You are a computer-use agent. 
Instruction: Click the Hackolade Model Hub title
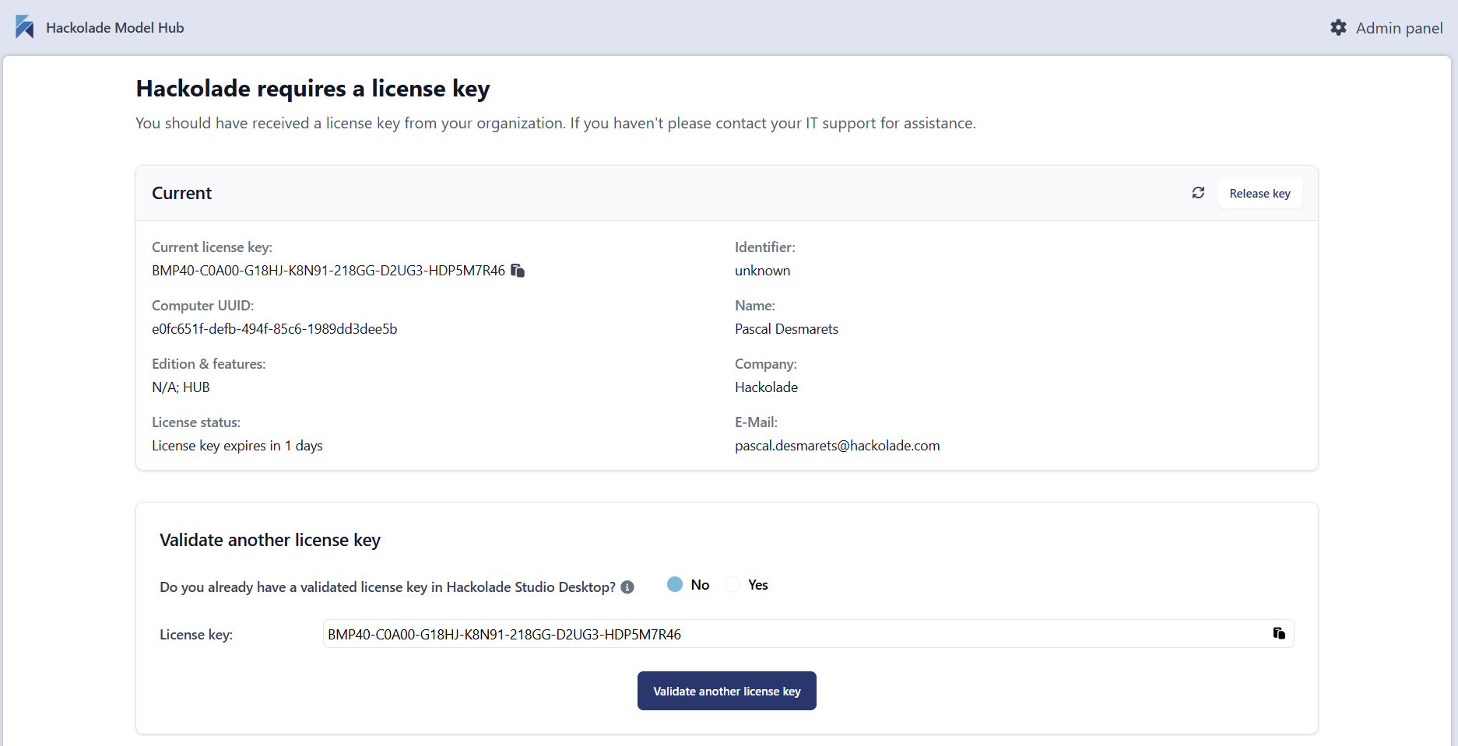(115, 28)
